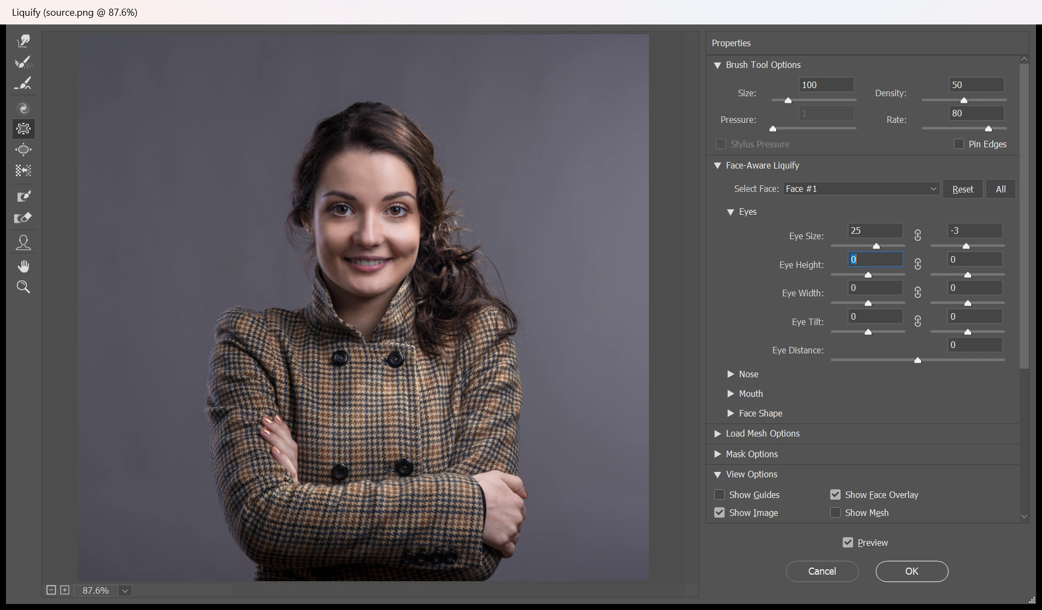Enable the Show Mesh checkbox

[x=836, y=513]
